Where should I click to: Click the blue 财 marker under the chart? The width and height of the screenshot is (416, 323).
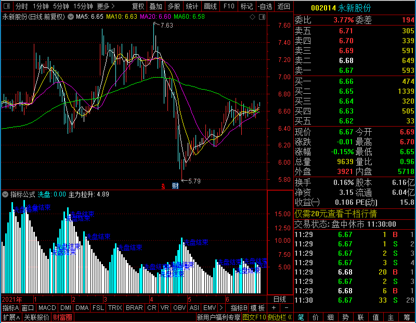(x=175, y=186)
